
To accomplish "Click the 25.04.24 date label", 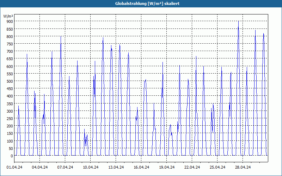I will (217, 167).
